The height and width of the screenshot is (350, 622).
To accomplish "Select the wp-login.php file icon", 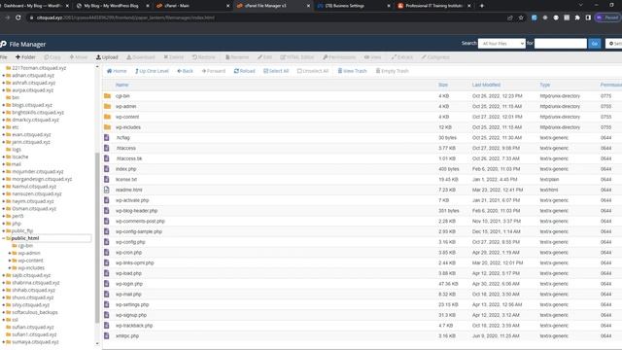I will click(x=107, y=283).
